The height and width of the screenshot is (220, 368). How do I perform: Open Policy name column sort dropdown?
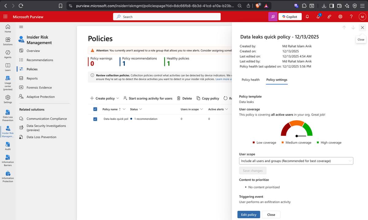point(124,109)
